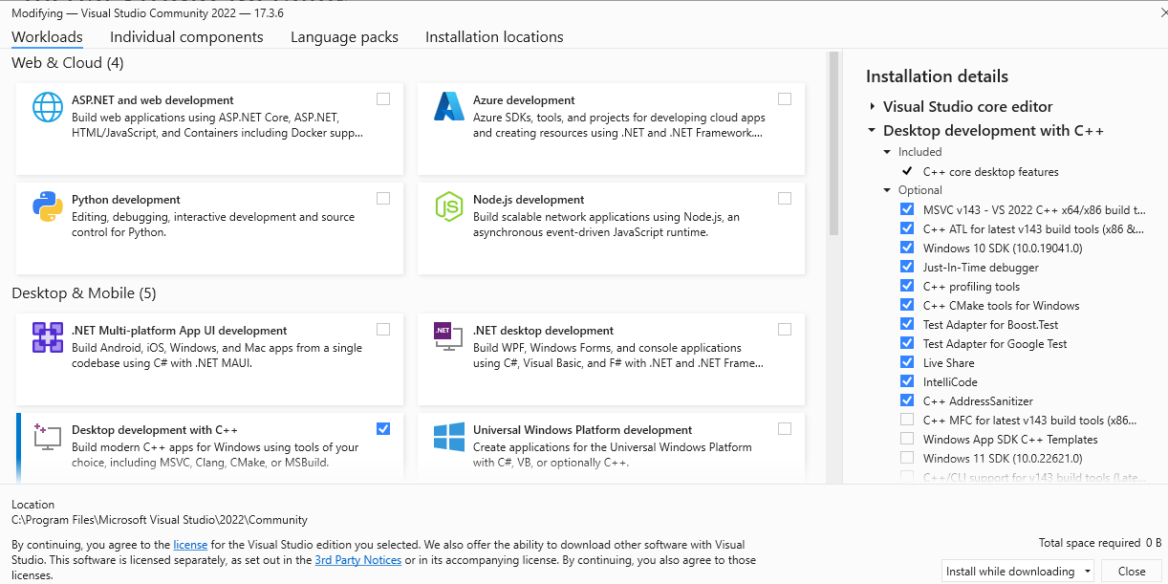Check C++ MFC for latest v143 option
1168x584 pixels.
tap(907, 420)
